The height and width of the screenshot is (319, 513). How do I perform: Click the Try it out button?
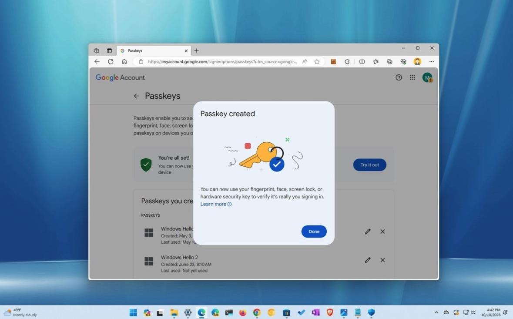click(x=369, y=165)
